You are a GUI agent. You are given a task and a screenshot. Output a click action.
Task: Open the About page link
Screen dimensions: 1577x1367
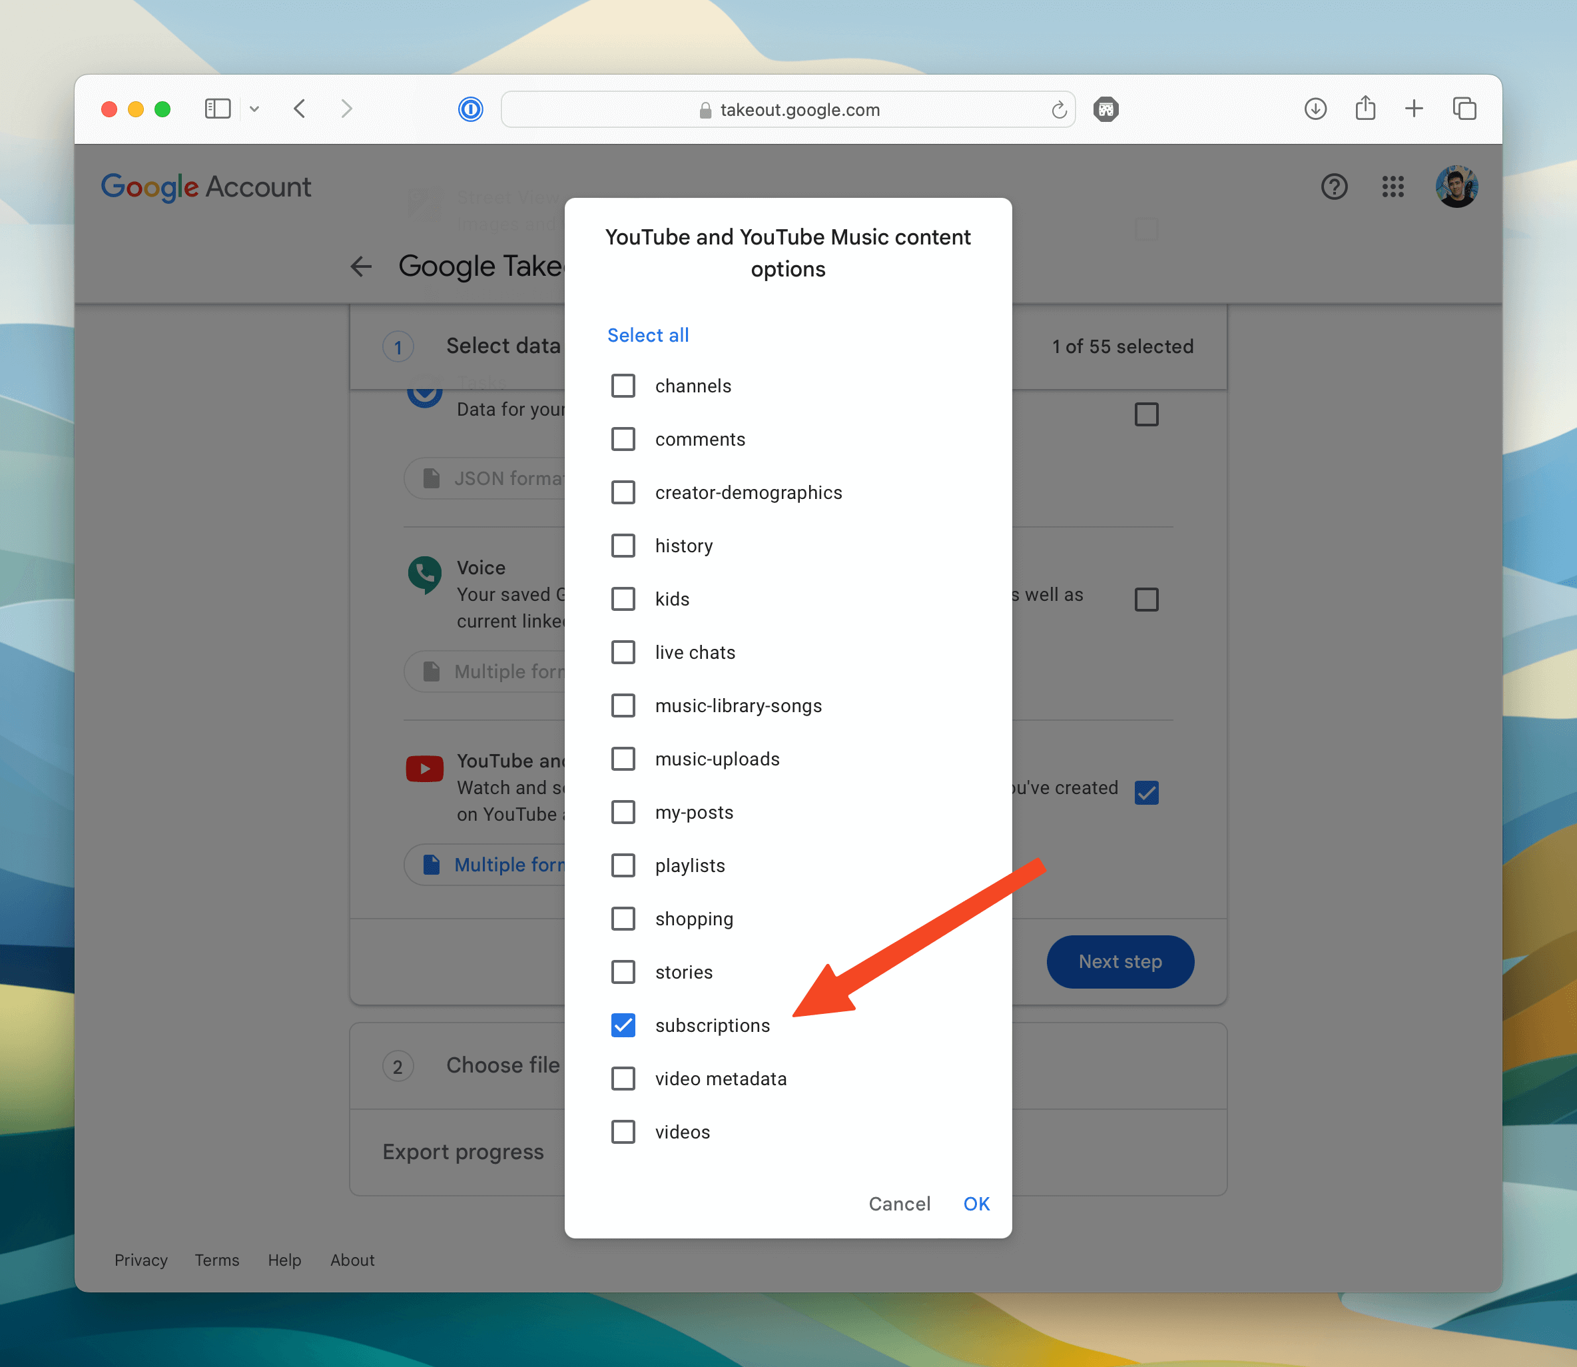click(x=352, y=1260)
